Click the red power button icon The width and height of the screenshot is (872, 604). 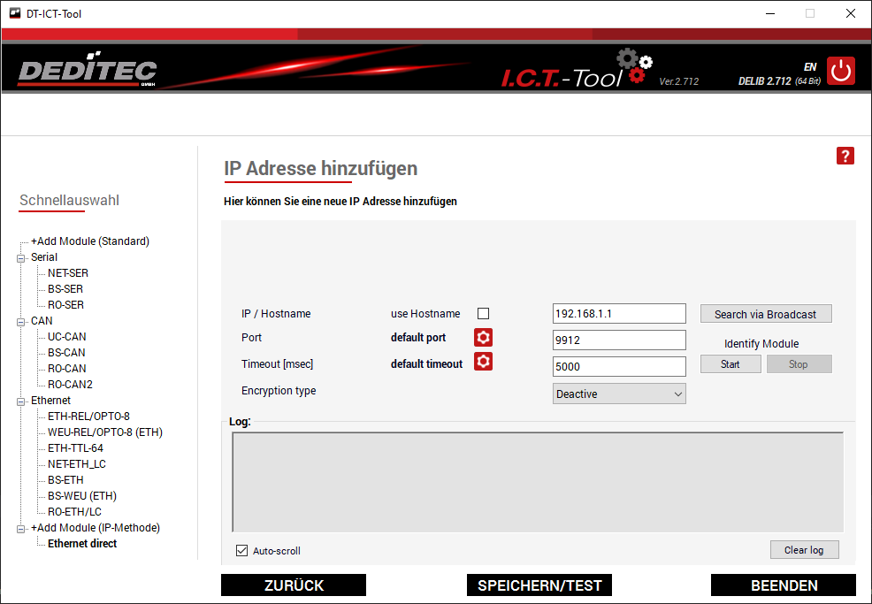point(841,71)
